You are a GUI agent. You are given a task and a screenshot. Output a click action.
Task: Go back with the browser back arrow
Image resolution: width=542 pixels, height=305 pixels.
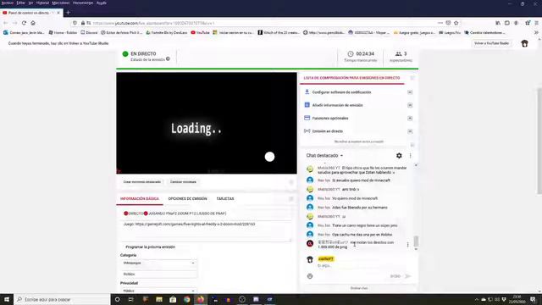6,23
